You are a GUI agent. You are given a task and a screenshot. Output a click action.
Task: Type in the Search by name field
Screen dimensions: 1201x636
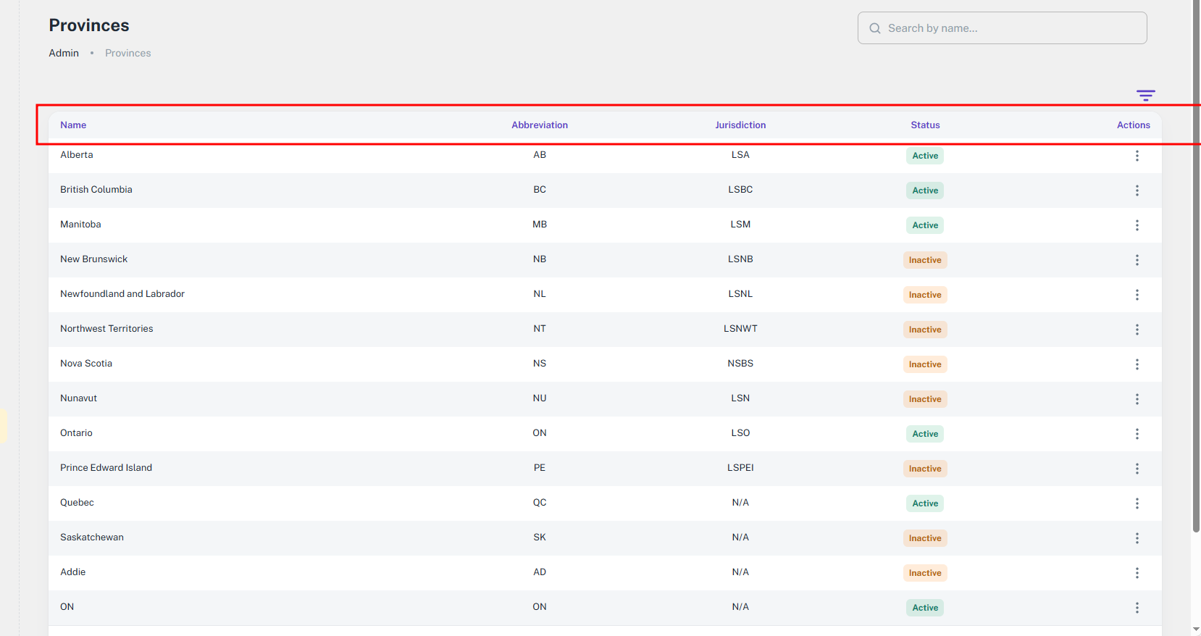pyautogui.click(x=1011, y=28)
